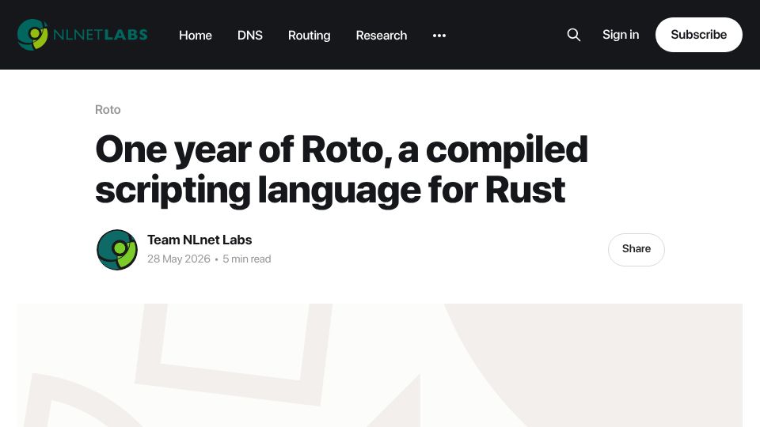Open the article feature image
Viewport: 760px width, 427px height.
tap(379, 365)
